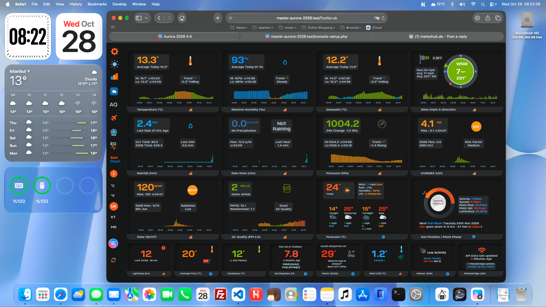This screenshot has height=307, width=546.
Task: Click the Safari share button
Action: click(488, 18)
